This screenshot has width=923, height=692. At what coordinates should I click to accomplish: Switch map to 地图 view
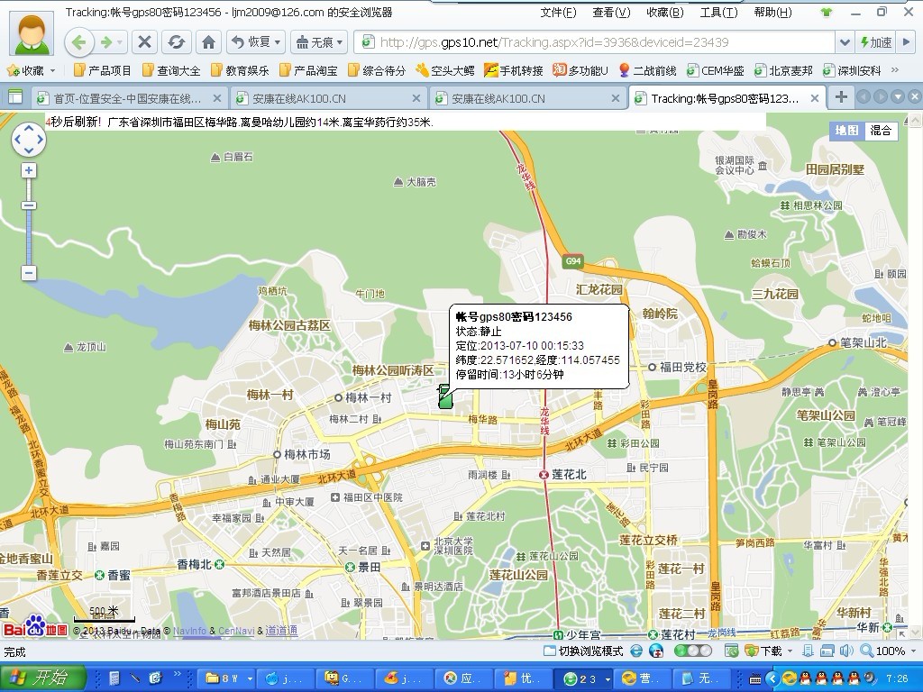click(846, 131)
